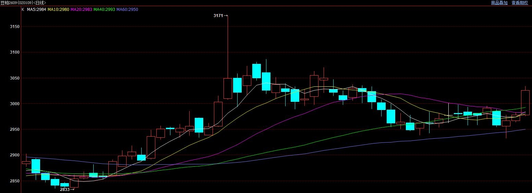
Task: Click the 3171 high price marker
Action: (218, 16)
